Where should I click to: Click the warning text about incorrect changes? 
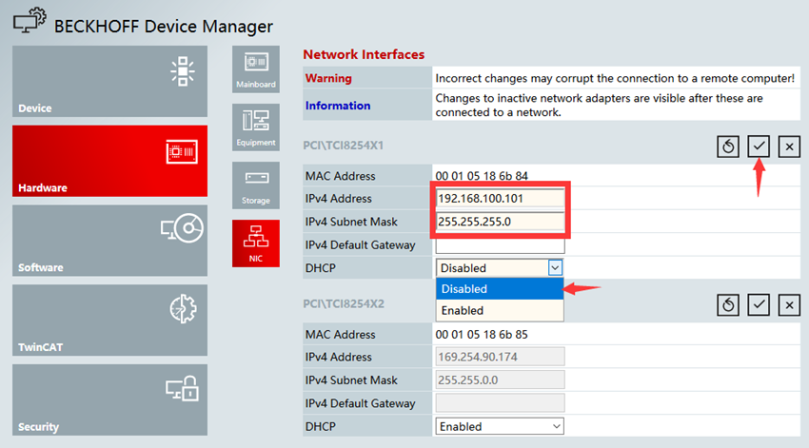[x=615, y=78]
